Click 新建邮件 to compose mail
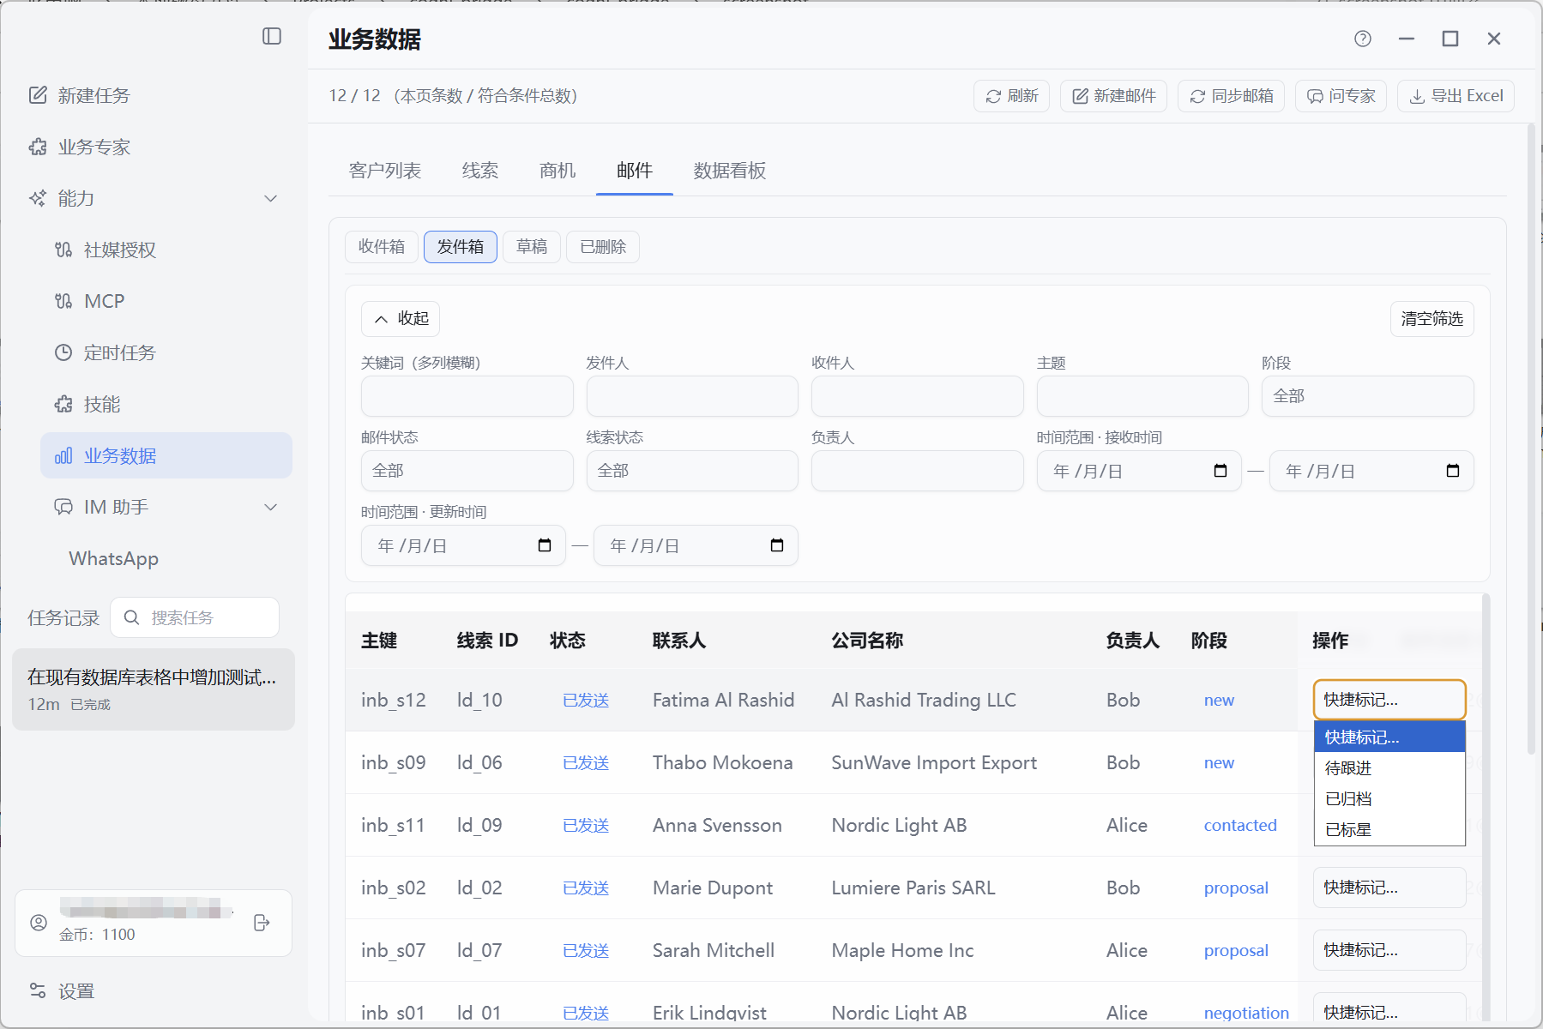The height and width of the screenshot is (1029, 1543). [1113, 96]
